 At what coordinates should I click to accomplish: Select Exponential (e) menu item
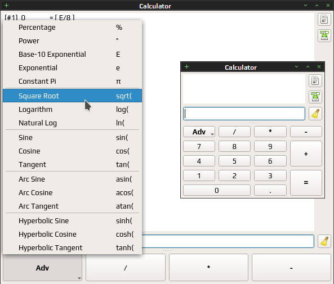pyautogui.click(x=72, y=68)
